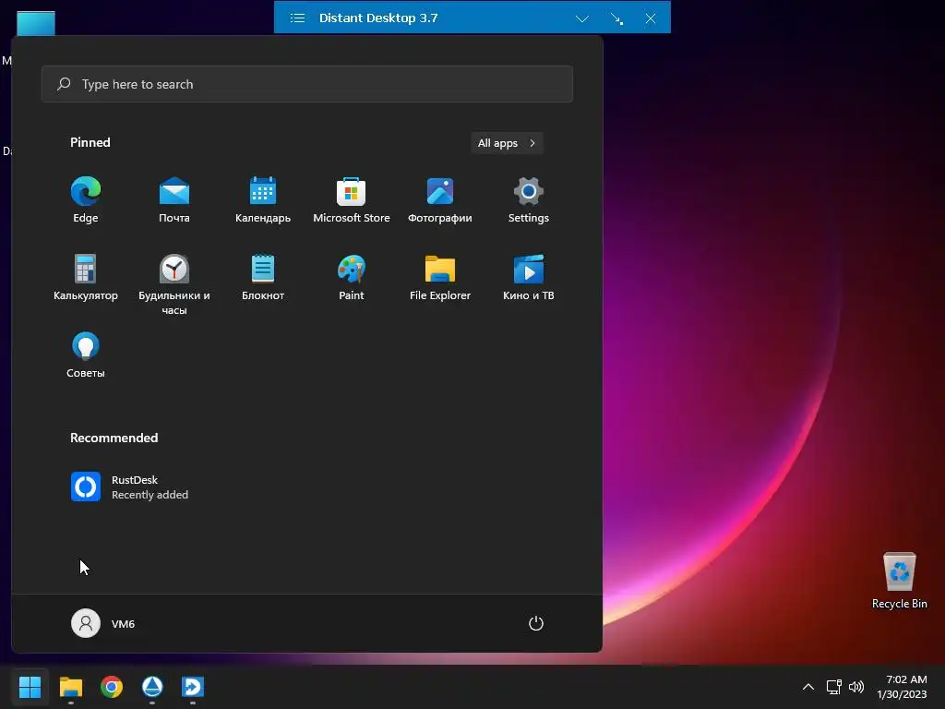Image resolution: width=945 pixels, height=709 pixels.
Task: Show All apps list
Action: click(507, 143)
